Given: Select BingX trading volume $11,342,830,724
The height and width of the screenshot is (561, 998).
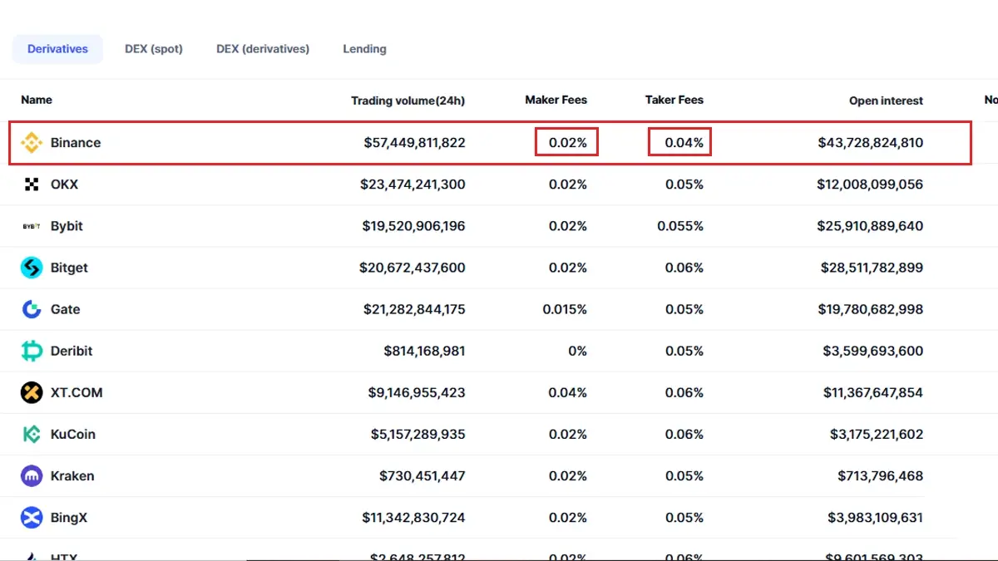Looking at the screenshot, I should (413, 518).
